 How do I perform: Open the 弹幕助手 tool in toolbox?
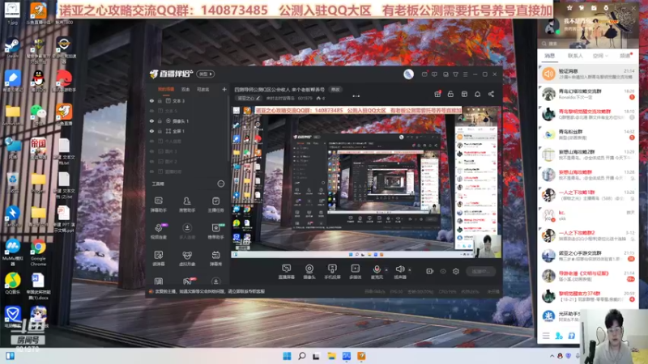click(x=158, y=204)
